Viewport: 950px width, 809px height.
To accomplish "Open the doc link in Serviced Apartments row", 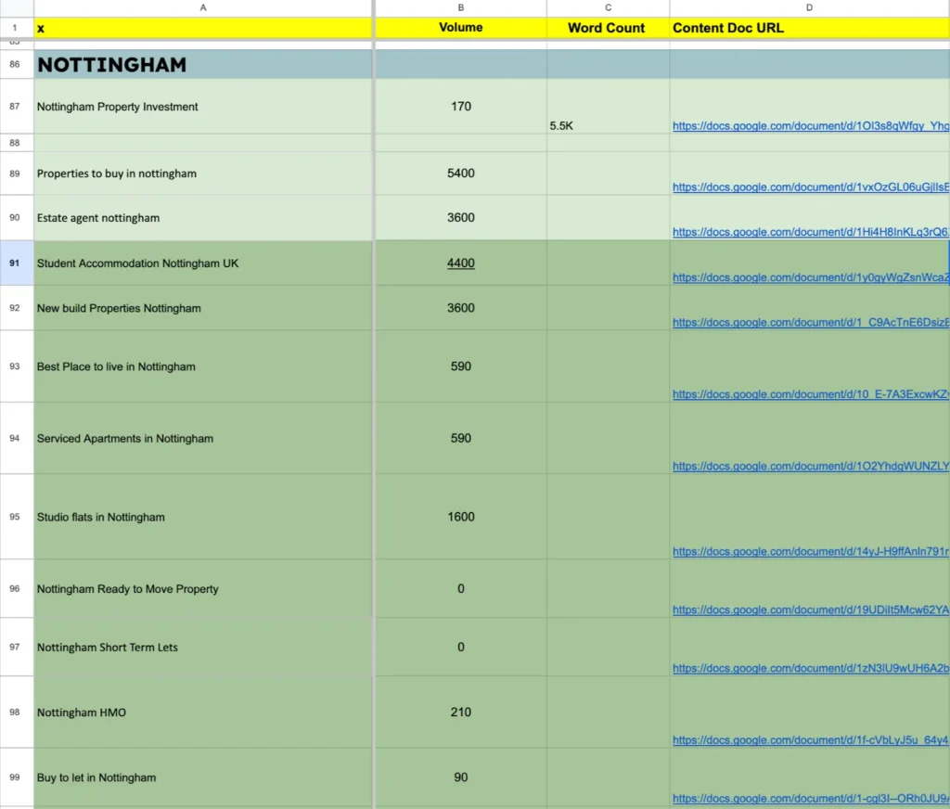I will point(811,466).
